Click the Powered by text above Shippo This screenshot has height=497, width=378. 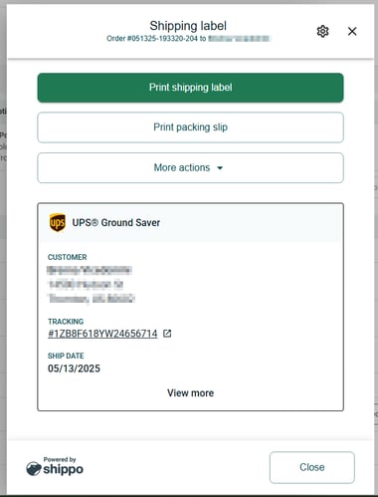60,459
